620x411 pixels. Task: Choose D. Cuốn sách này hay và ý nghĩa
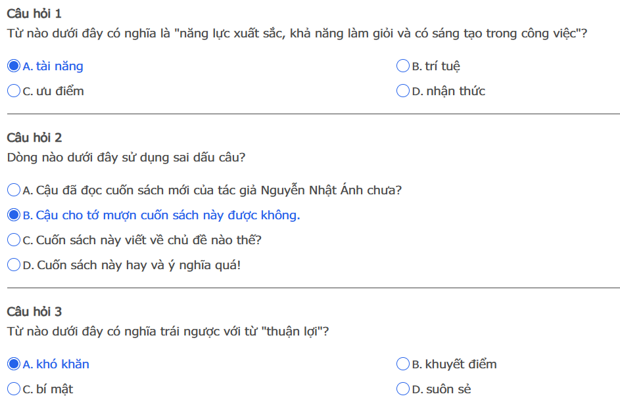pos(14,265)
